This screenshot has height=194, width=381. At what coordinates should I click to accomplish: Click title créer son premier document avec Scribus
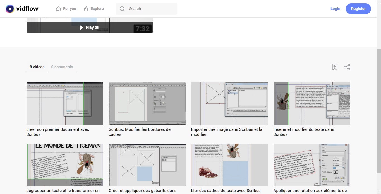coord(58,132)
